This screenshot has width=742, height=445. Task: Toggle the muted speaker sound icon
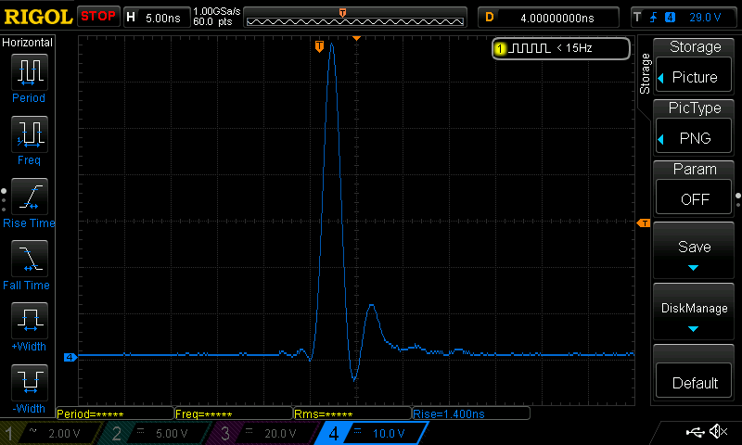point(718,432)
